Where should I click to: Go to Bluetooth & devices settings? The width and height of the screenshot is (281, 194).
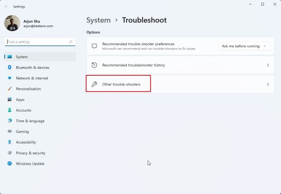coord(40,67)
